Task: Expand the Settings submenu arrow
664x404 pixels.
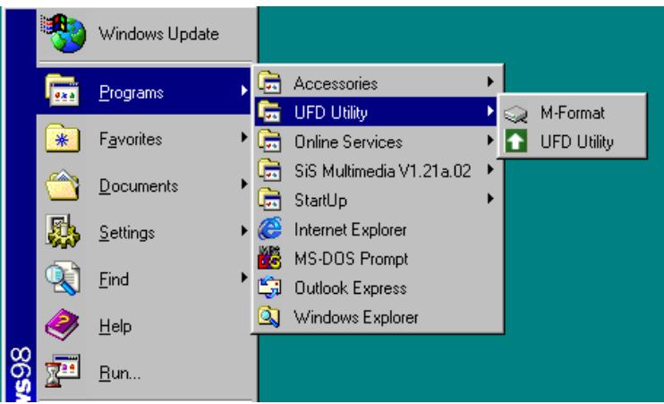Action: (x=244, y=230)
